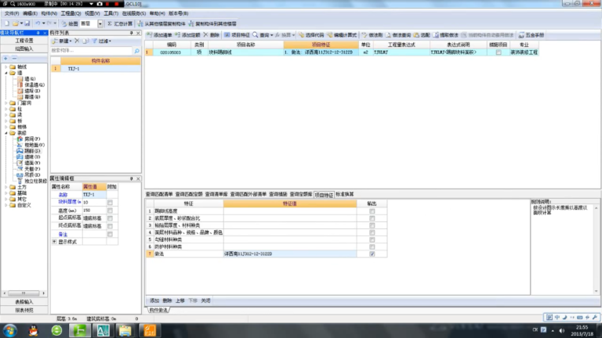Switch to the 标准换算 tab
602x338 pixels.
click(345, 194)
